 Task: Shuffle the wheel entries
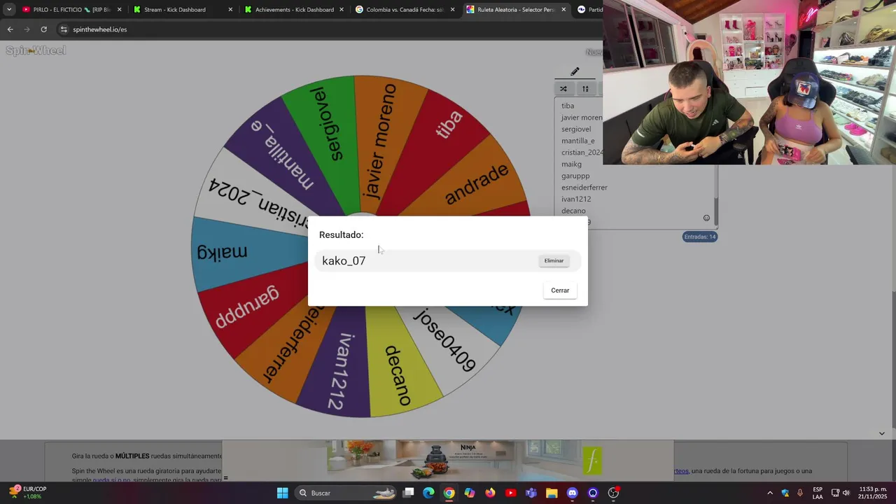click(x=563, y=89)
